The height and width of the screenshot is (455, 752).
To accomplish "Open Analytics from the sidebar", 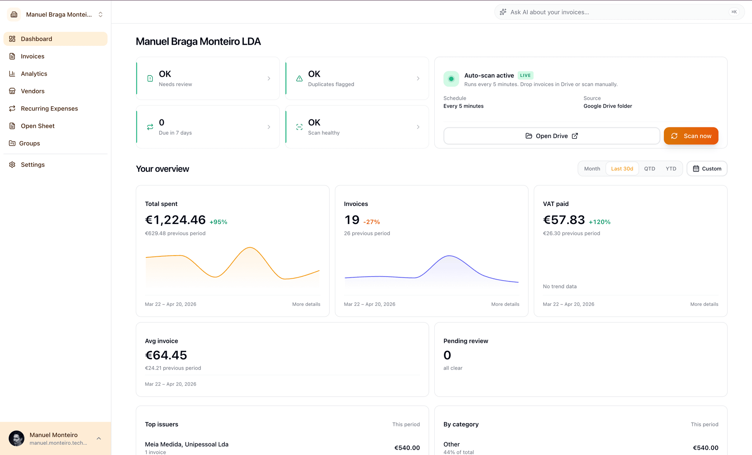I will click(55, 74).
